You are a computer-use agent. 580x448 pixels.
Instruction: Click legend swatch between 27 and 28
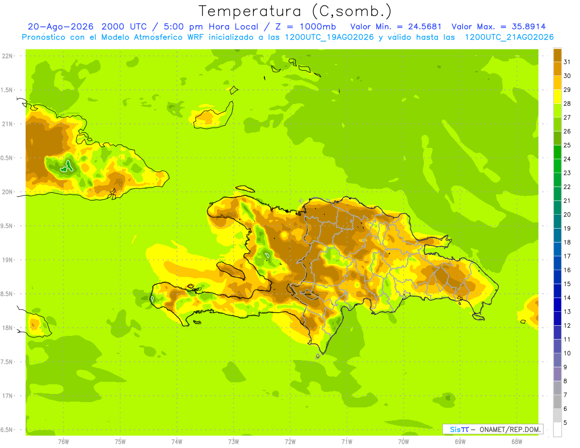[557, 110]
